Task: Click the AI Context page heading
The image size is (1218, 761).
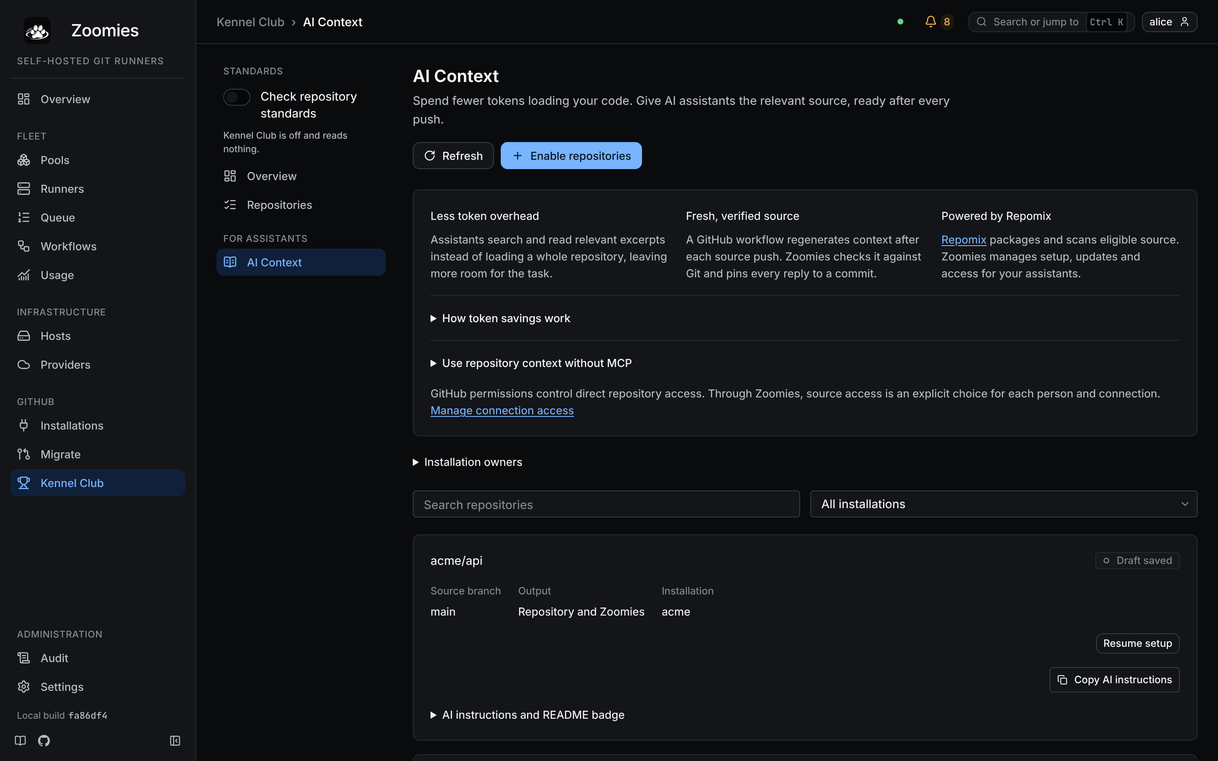Action: 455,76
